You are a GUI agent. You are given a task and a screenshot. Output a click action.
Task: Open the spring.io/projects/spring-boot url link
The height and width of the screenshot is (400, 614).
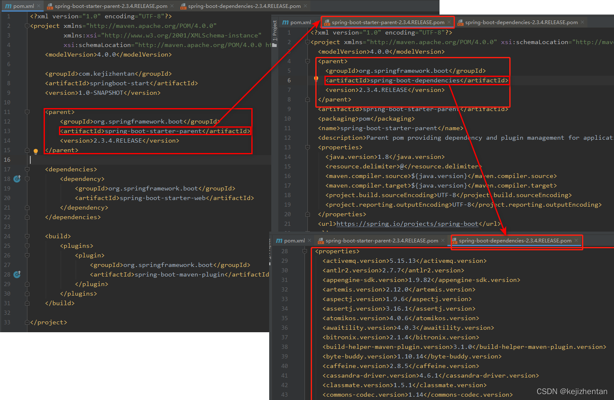click(x=407, y=224)
